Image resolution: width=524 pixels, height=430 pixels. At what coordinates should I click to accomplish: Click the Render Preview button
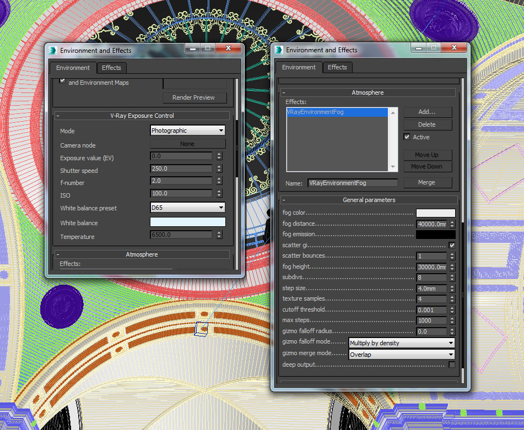tap(193, 97)
